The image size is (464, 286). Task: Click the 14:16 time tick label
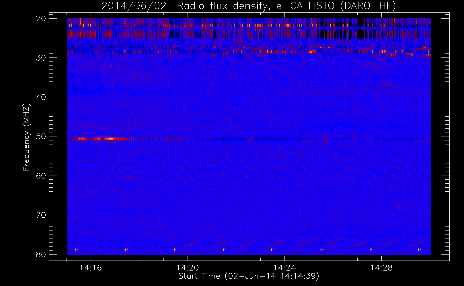tap(91, 268)
